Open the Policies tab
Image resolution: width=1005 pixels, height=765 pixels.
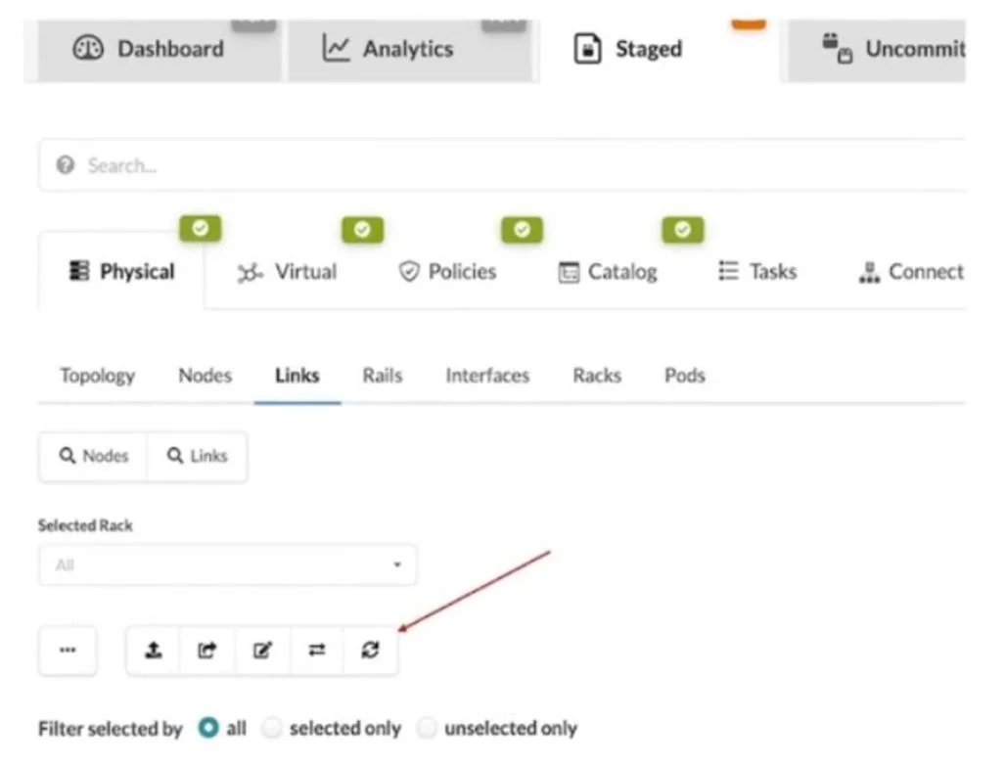pos(447,272)
